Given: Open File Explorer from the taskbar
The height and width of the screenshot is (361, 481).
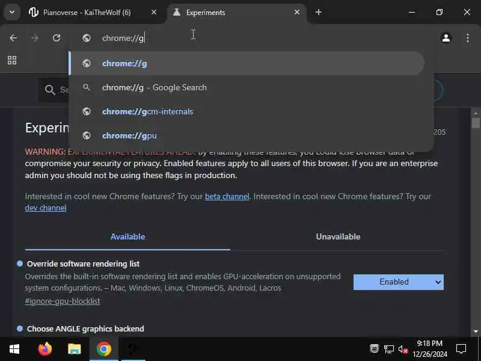Looking at the screenshot, I should pos(74,349).
